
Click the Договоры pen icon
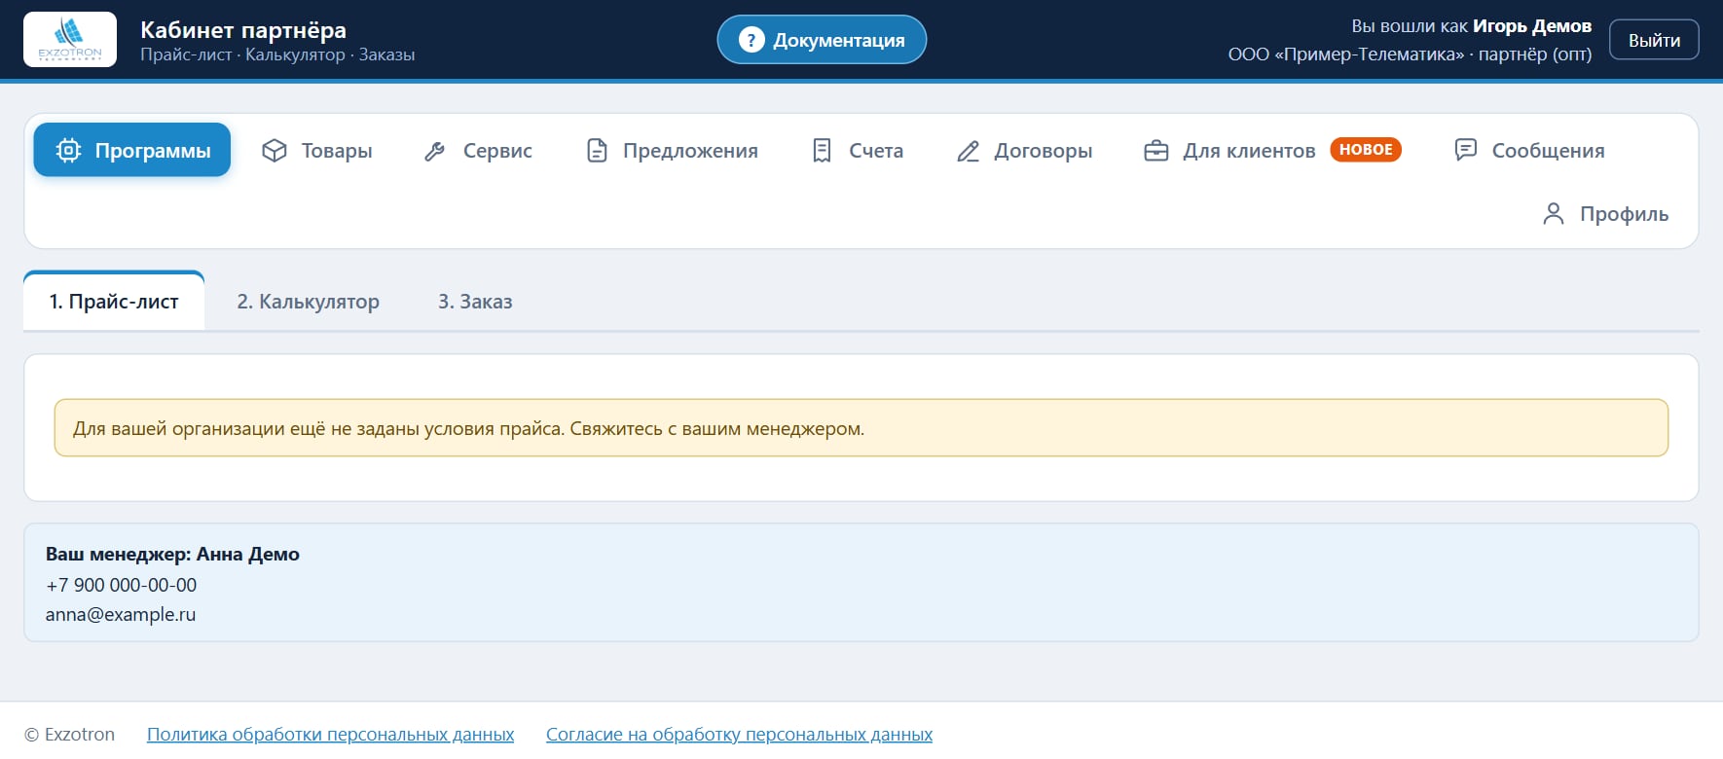click(968, 151)
